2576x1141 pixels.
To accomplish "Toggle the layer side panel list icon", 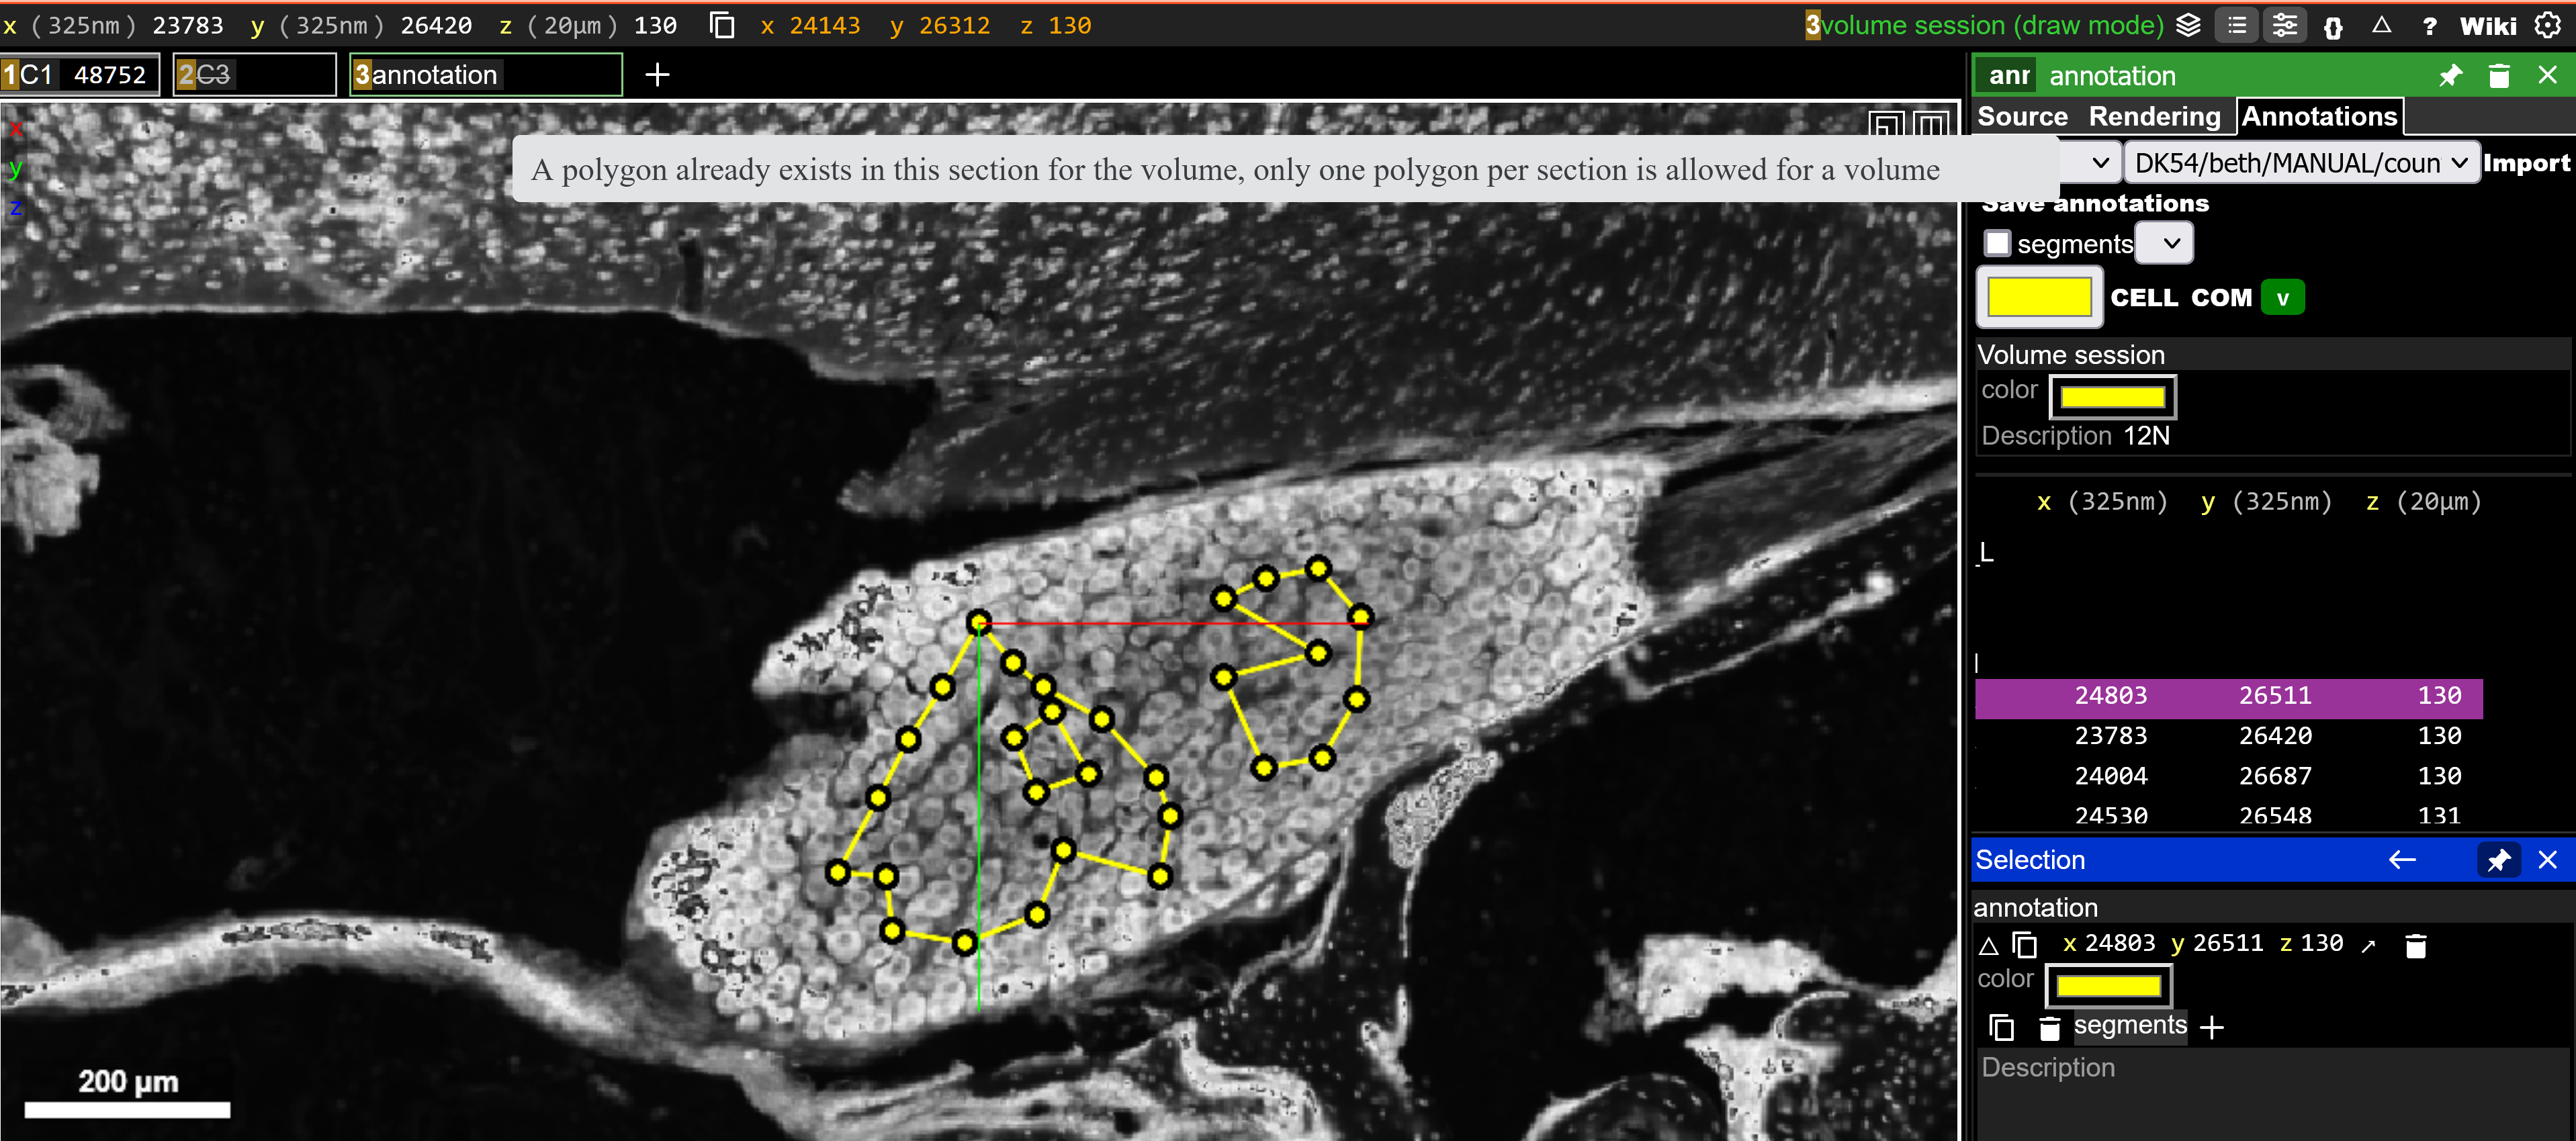I will pyautogui.click(x=2237, y=25).
